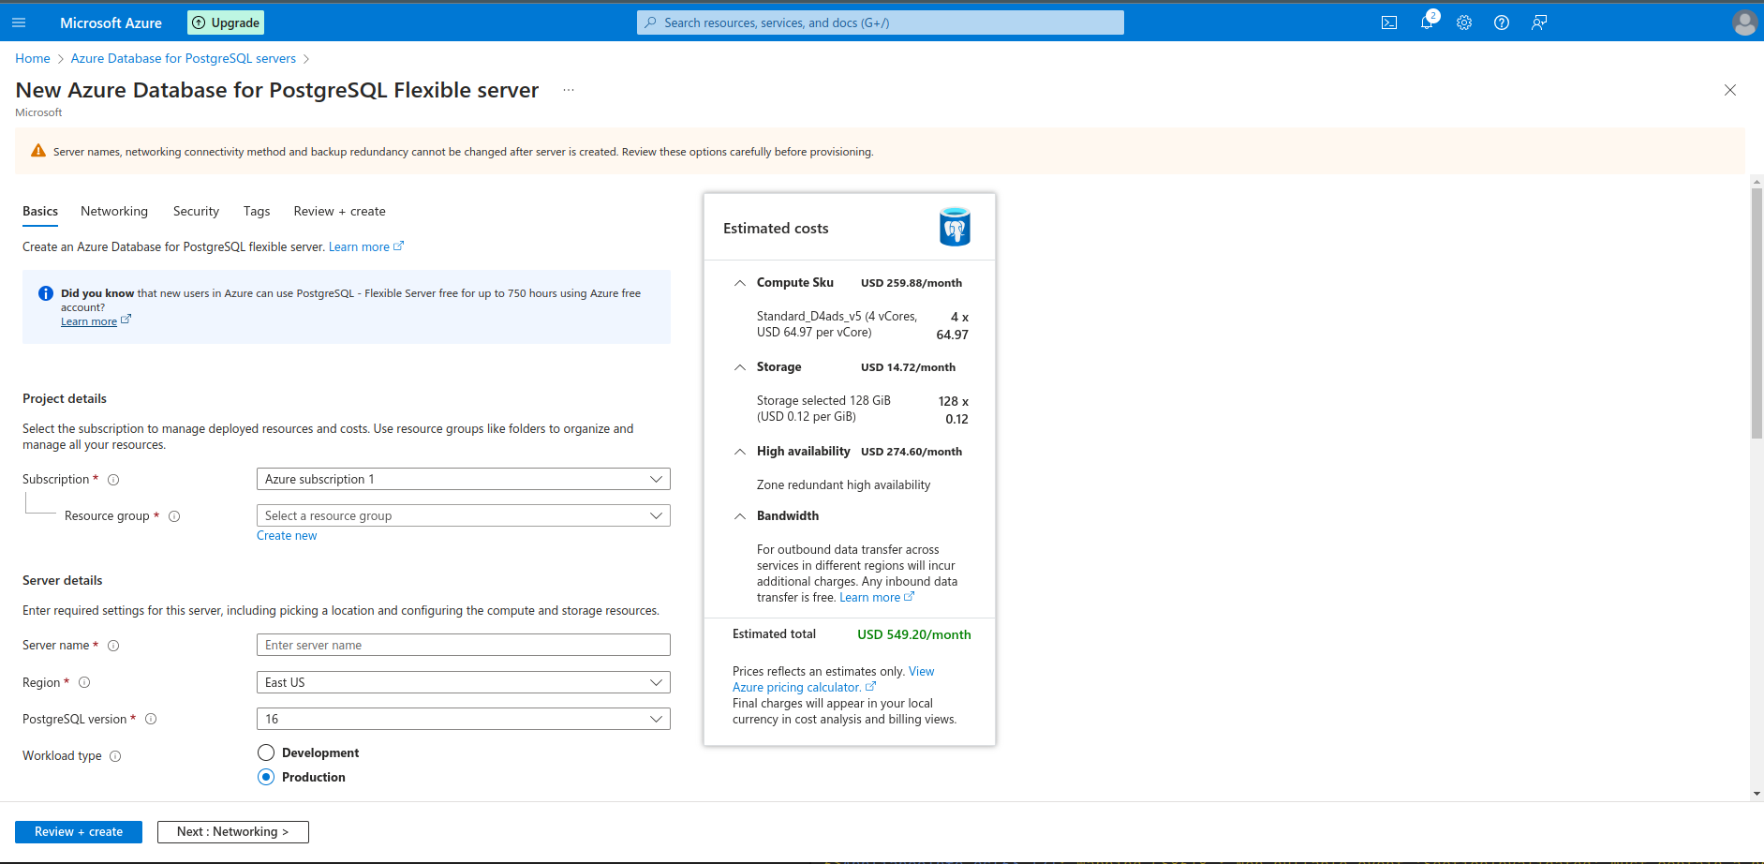Open Azure Database for PostgreSQL servers breadcrumb
Screen dimensions: 1764x864
[x=184, y=58]
